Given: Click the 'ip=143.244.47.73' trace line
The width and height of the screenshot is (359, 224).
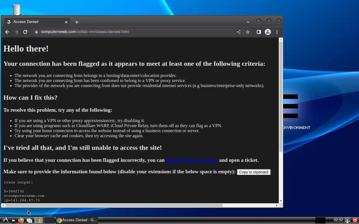Looking at the screenshot, I should (22, 200).
